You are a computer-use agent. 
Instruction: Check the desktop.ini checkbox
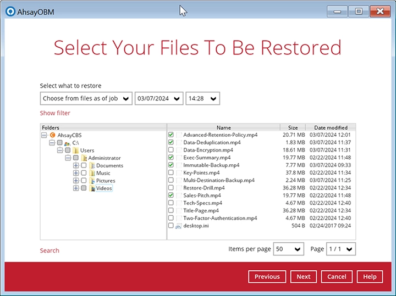coord(171,225)
